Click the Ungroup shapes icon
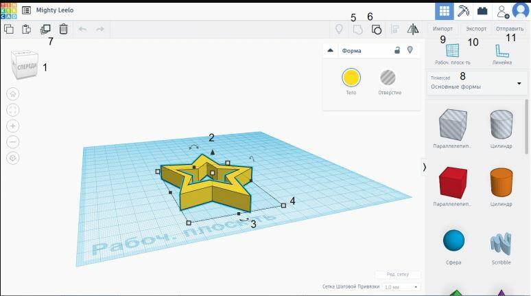 point(376,30)
